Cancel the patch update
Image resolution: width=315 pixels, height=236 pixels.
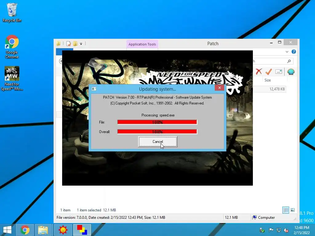(x=158, y=142)
